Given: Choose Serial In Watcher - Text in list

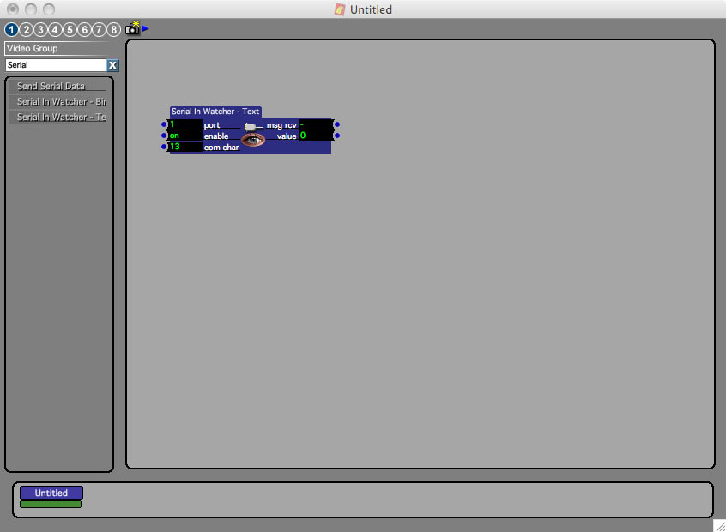Looking at the screenshot, I should [57, 118].
